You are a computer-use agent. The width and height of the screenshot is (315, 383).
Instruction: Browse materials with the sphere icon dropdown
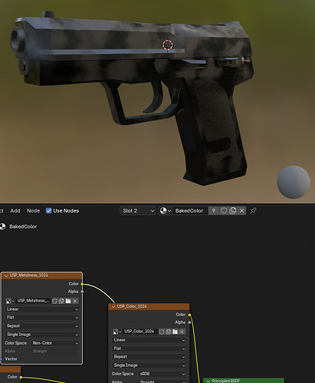[165, 210]
